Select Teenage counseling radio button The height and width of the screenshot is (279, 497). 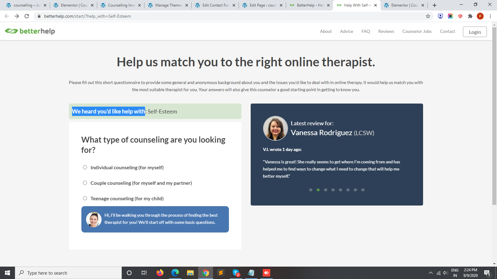(x=85, y=198)
